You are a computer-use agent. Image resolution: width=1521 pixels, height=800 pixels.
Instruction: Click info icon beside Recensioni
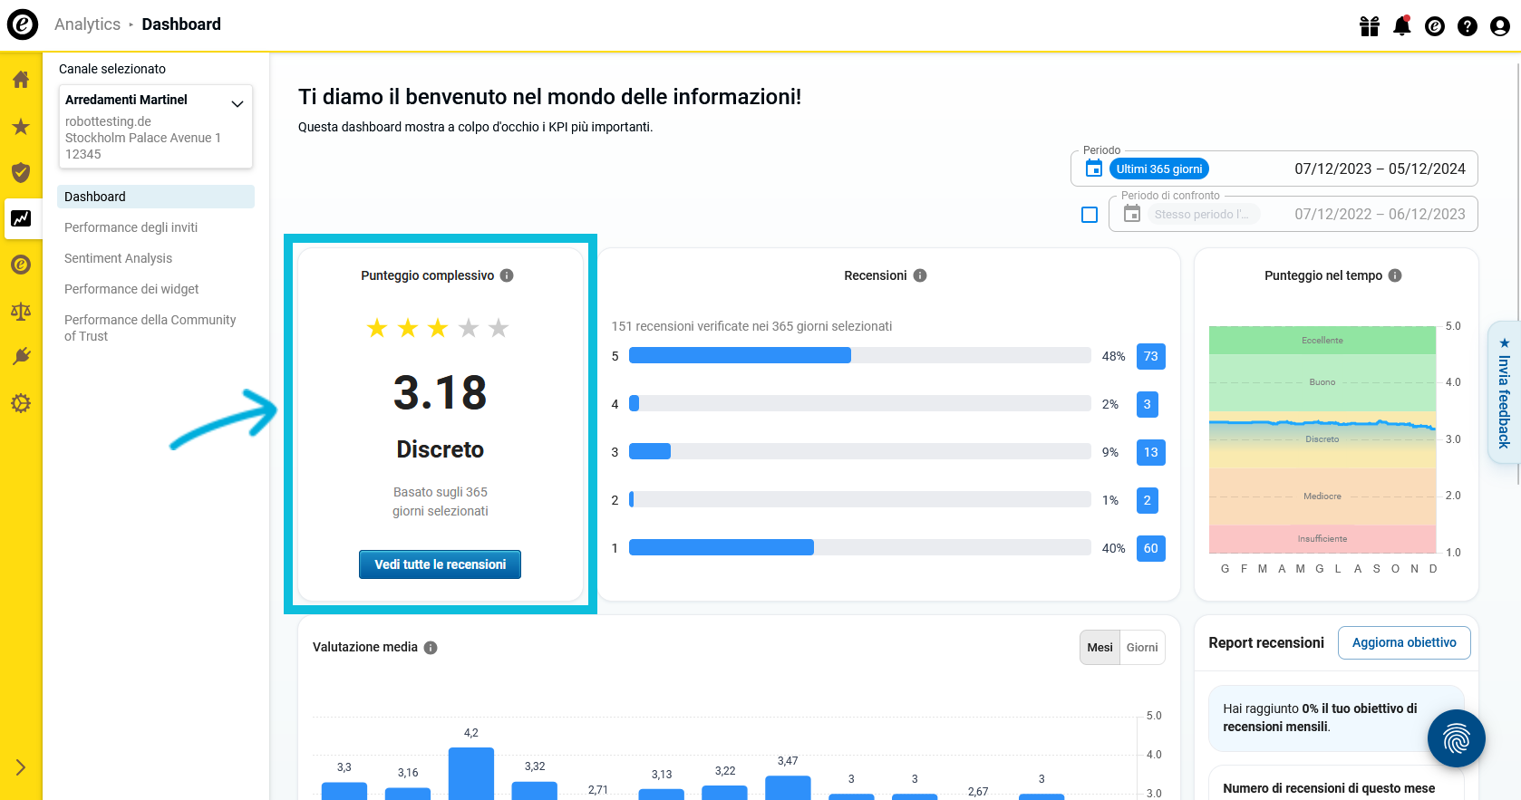(x=920, y=275)
